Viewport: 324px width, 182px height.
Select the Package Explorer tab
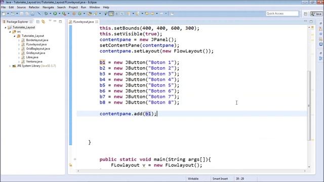click(x=17, y=22)
